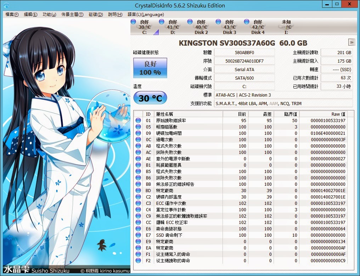
Task: Click the KINGSTON SV300S37A60G model title
Action: tap(243, 43)
